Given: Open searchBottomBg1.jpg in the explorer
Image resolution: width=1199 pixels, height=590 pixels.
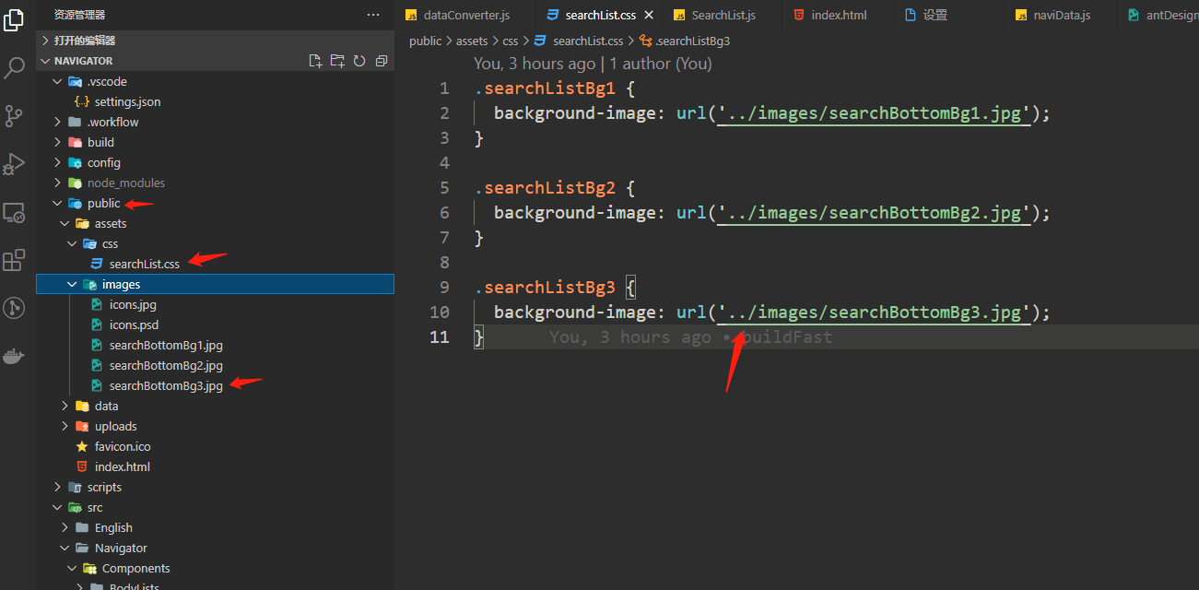Looking at the screenshot, I should 166,345.
